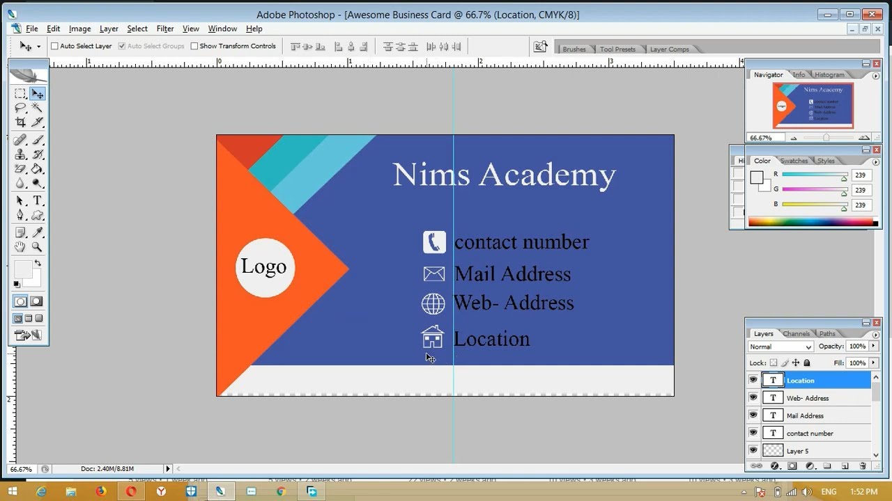
Task: Open the Filter menu
Action: click(x=165, y=29)
